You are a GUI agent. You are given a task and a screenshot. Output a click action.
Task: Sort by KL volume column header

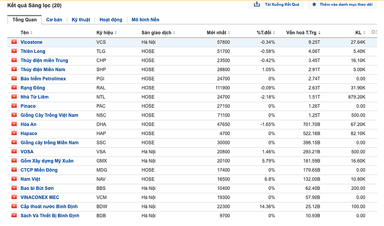[x=360, y=33]
